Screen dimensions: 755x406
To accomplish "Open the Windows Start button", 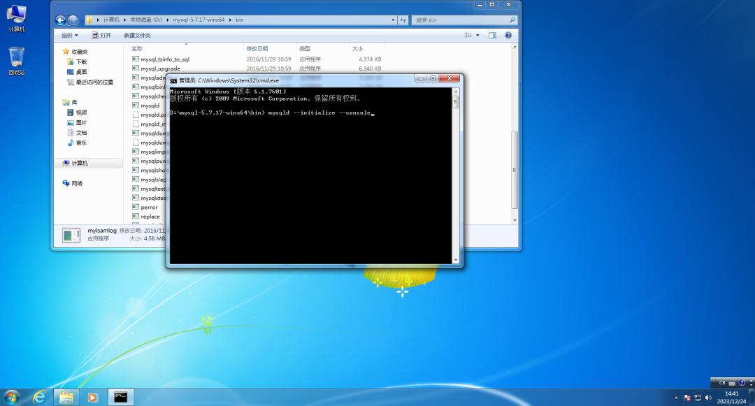I will [x=12, y=398].
